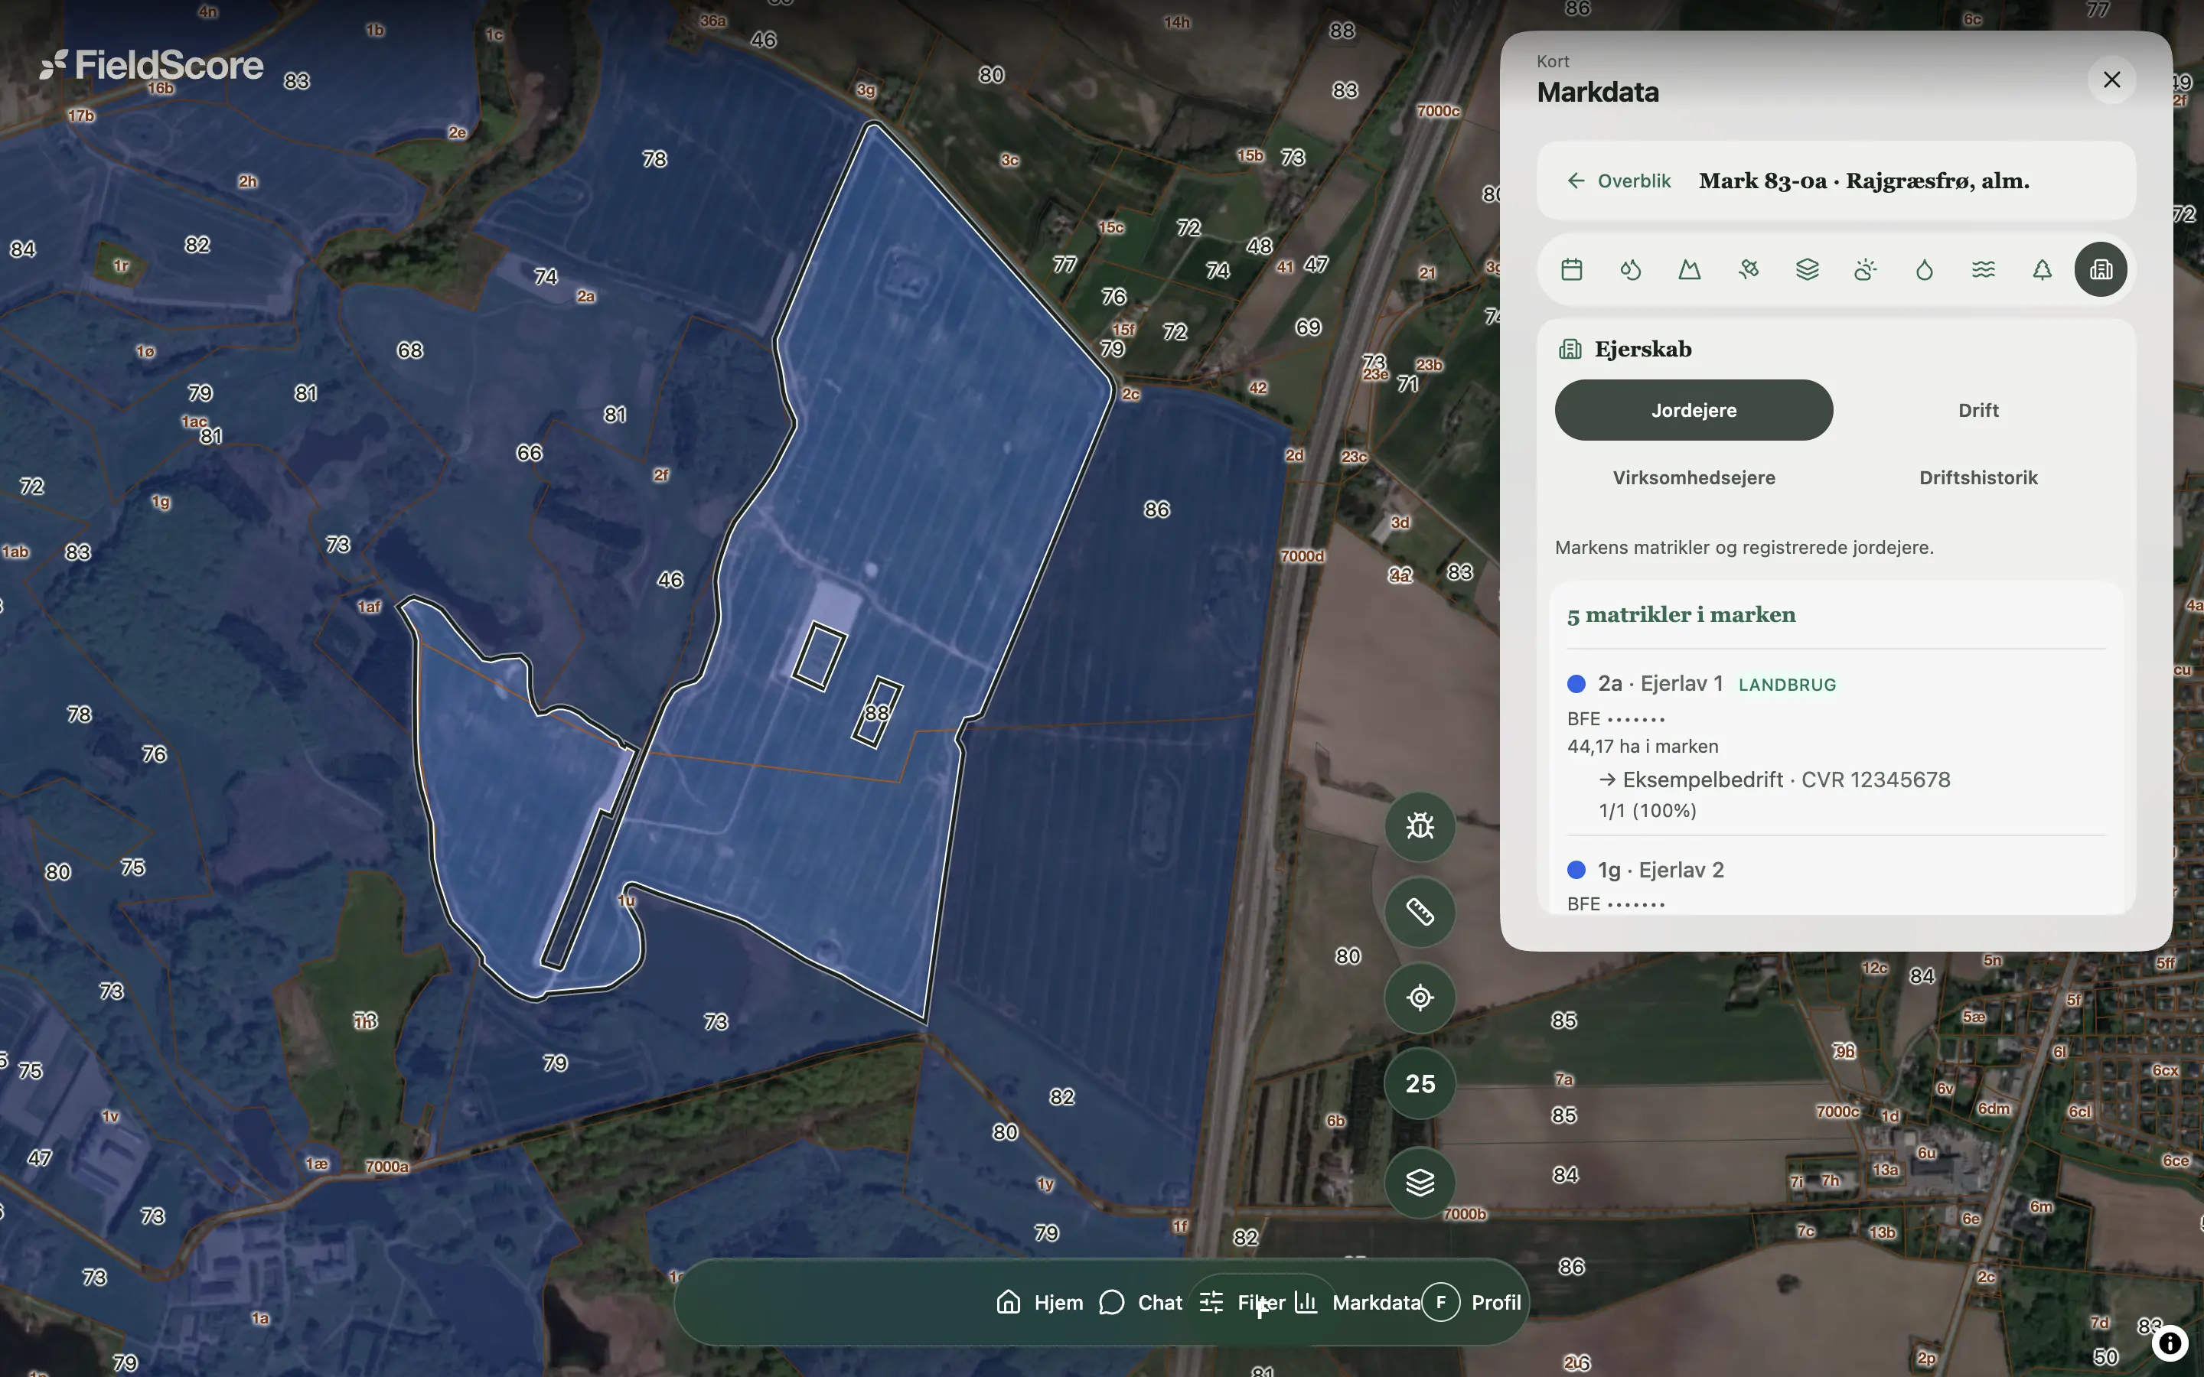This screenshot has height=1377, width=2204.
Task: Center map on my location crosshair
Action: click(1420, 998)
